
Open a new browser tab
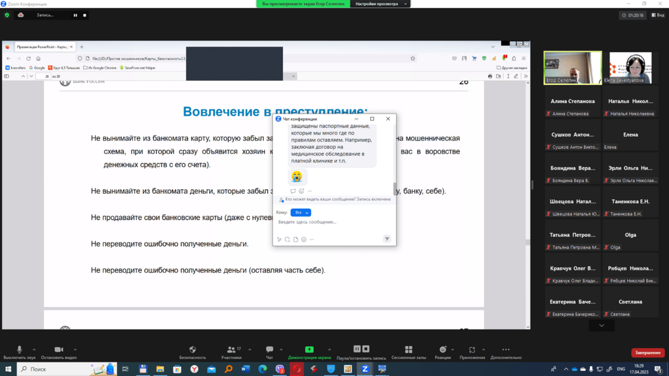point(82,47)
